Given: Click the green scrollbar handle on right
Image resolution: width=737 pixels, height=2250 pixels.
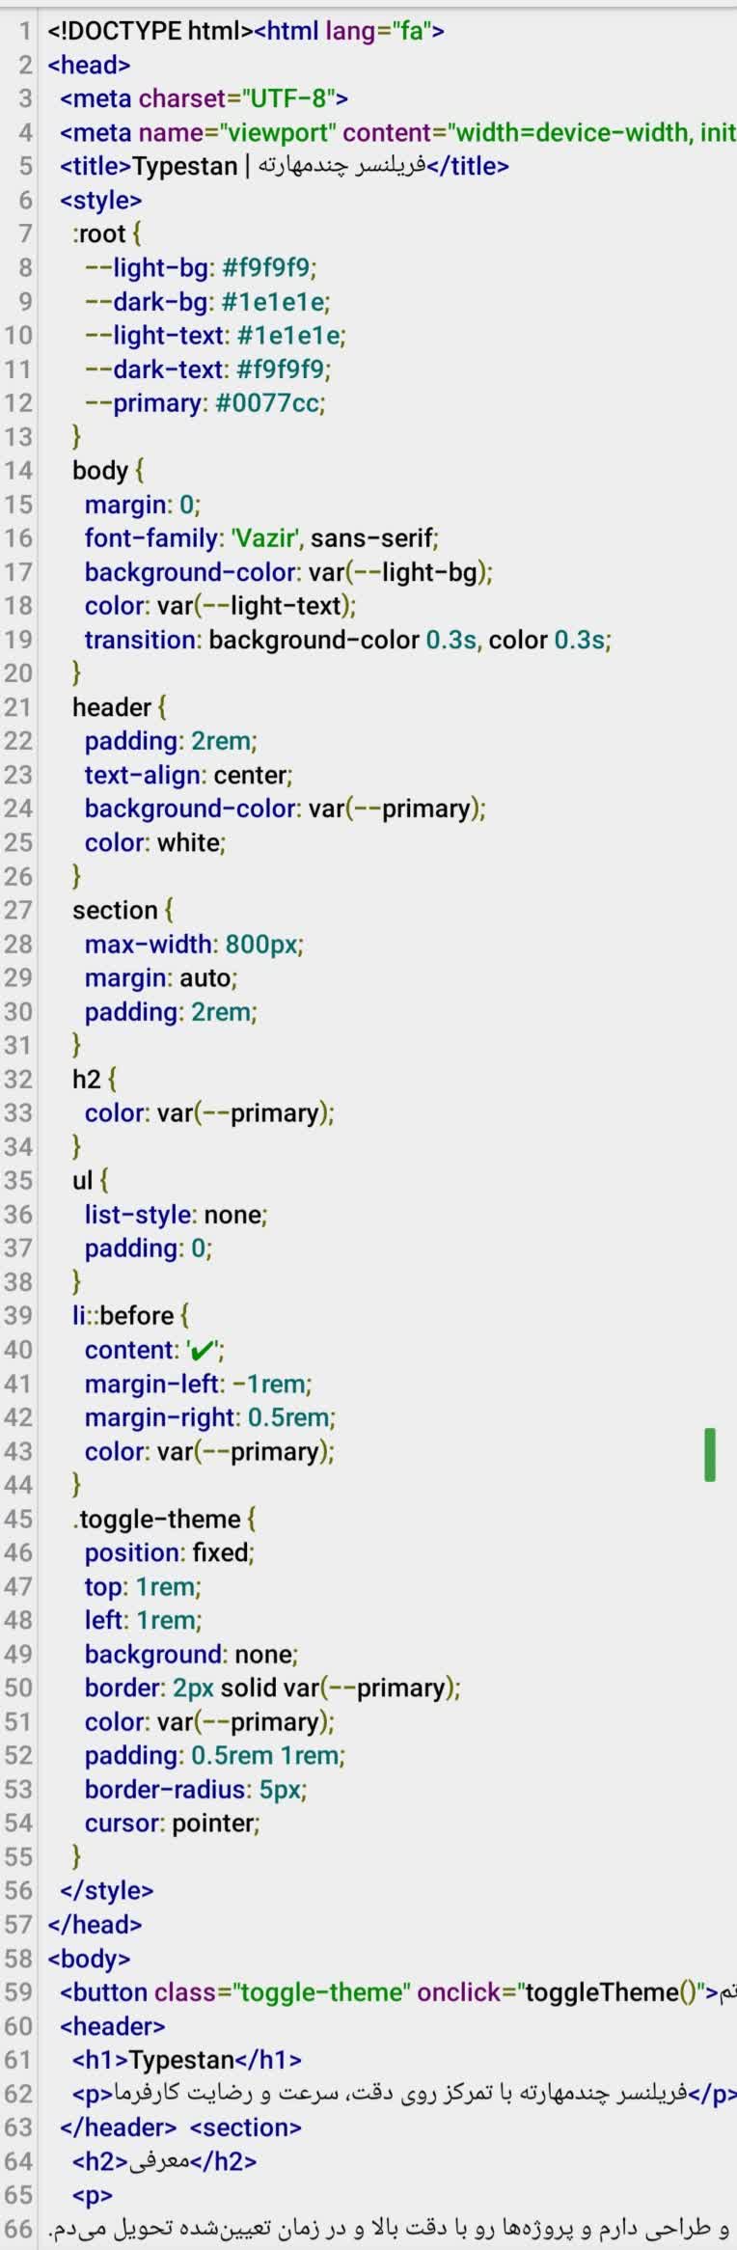Looking at the screenshot, I should (x=710, y=1454).
